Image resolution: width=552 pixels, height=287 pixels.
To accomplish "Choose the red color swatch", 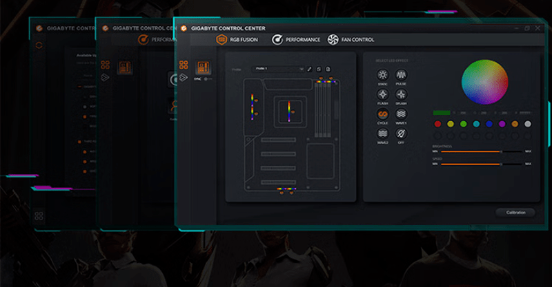I will (437, 124).
